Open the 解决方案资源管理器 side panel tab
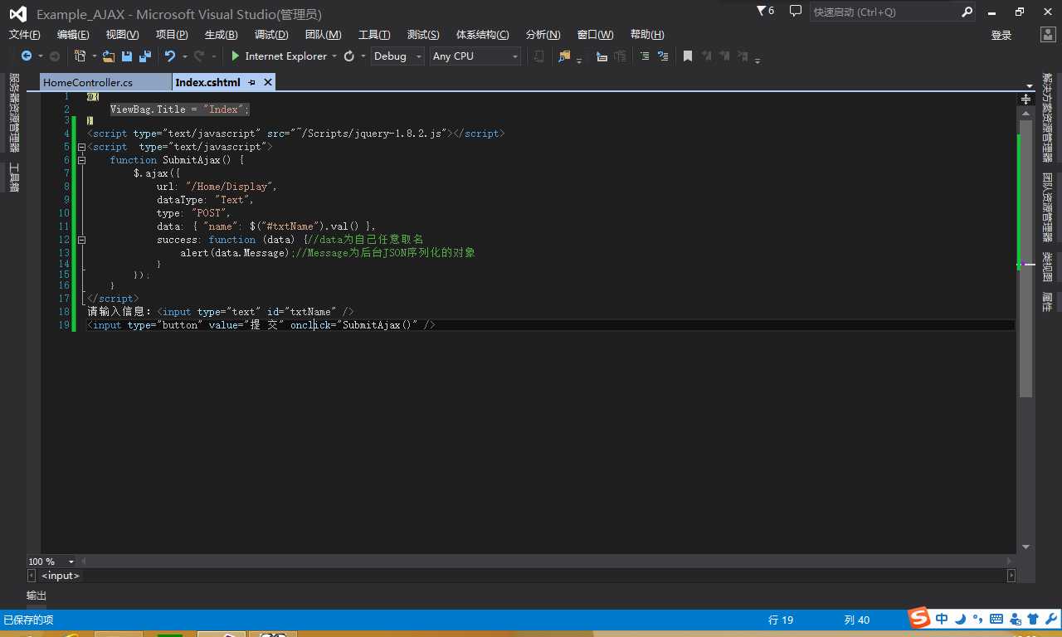The image size is (1062, 637). point(1048,117)
